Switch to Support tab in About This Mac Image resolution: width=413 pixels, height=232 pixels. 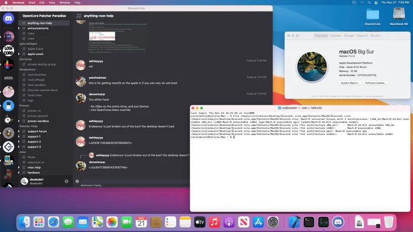click(362, 36)
